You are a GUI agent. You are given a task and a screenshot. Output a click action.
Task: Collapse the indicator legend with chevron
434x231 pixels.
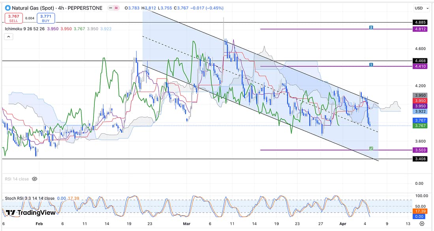click(x=8, y=37)
